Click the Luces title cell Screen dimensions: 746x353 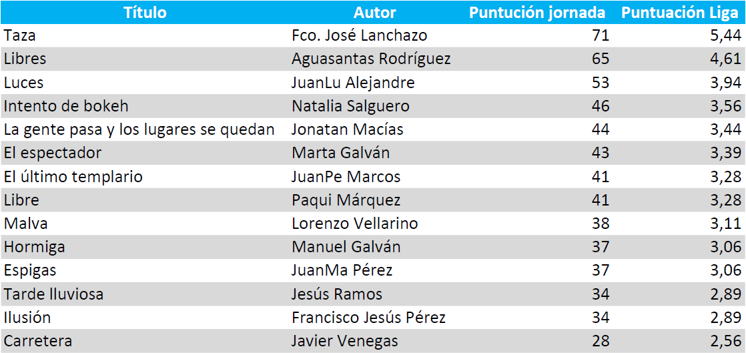(x=23, y=83)
